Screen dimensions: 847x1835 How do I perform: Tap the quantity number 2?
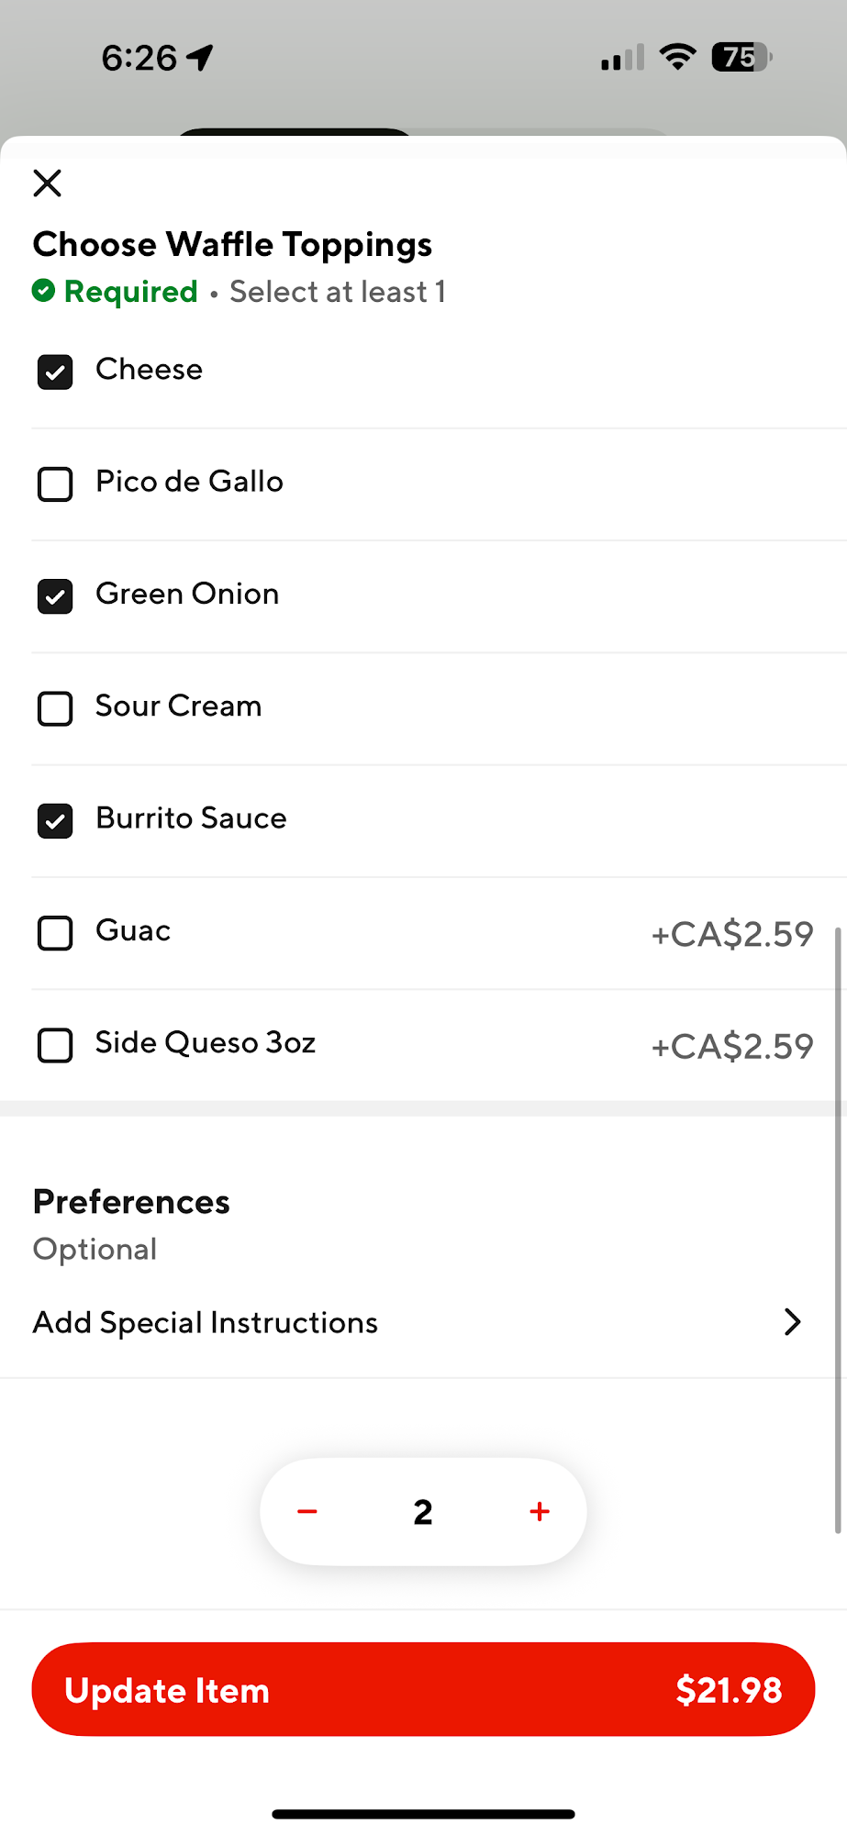(x=423, y=1512)
